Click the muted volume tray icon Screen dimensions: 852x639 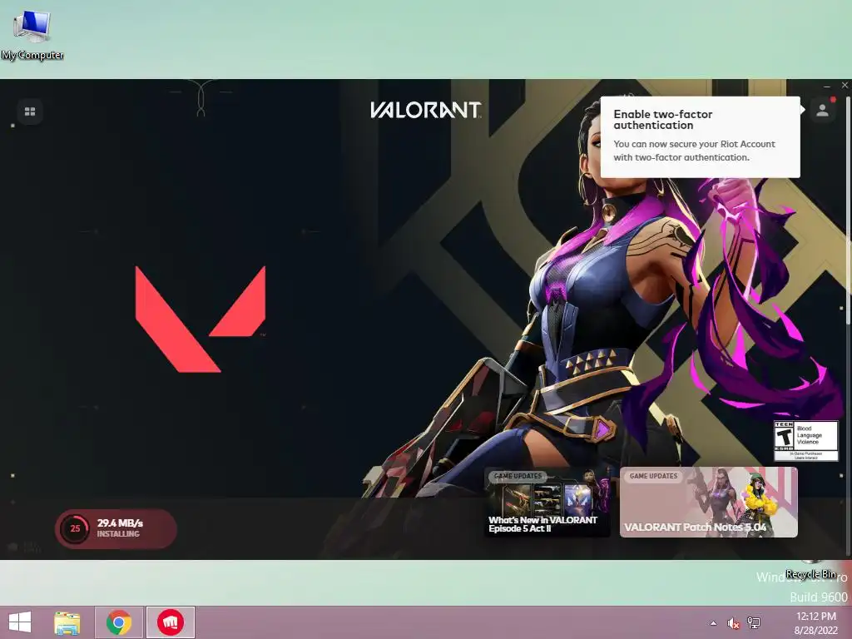[733, 623]
